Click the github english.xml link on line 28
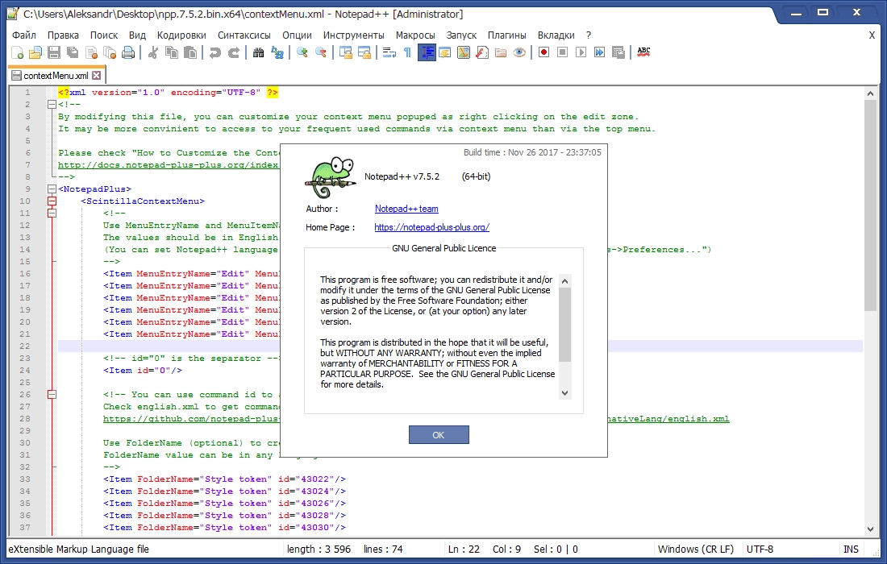887x564 pixels. [x=416, y=419]
